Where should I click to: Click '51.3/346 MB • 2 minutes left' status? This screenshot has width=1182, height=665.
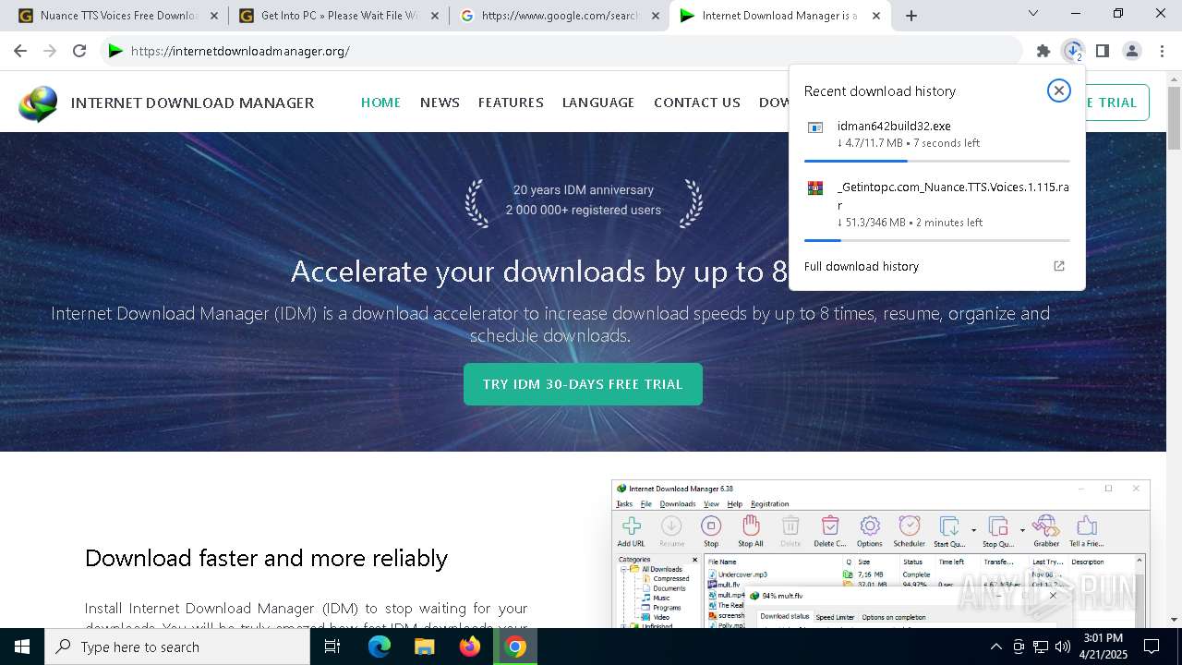[910, 223]
